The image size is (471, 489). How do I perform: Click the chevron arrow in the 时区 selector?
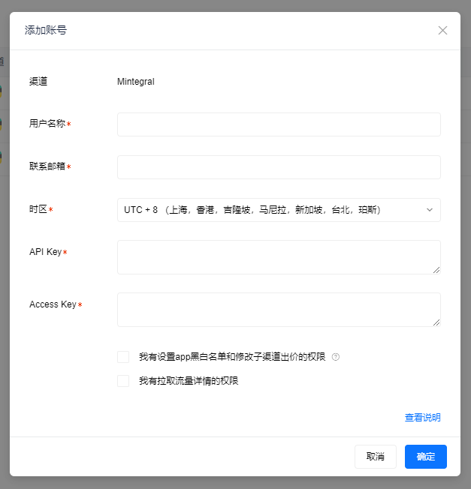click(430, 210)
